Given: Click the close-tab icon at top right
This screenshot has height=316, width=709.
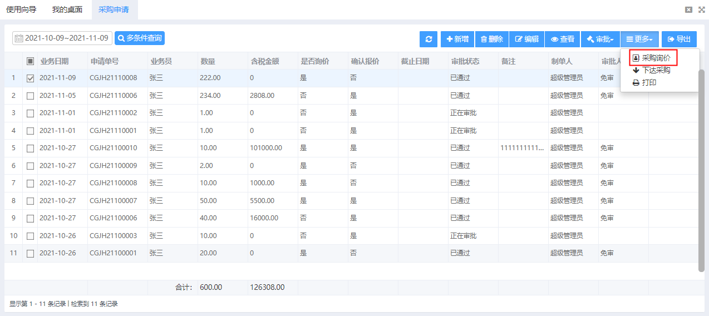Looking at the screenshot, I should [x=688, y=9].
